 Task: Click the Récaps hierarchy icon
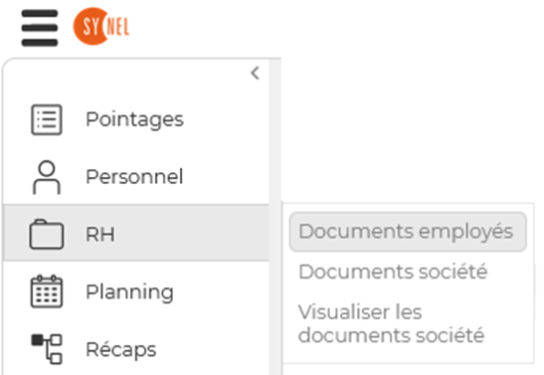[x=47, y=349]
